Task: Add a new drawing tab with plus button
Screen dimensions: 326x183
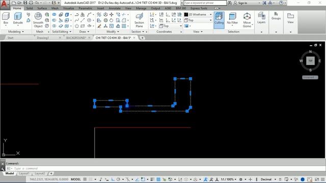Action: pos(142,38)
